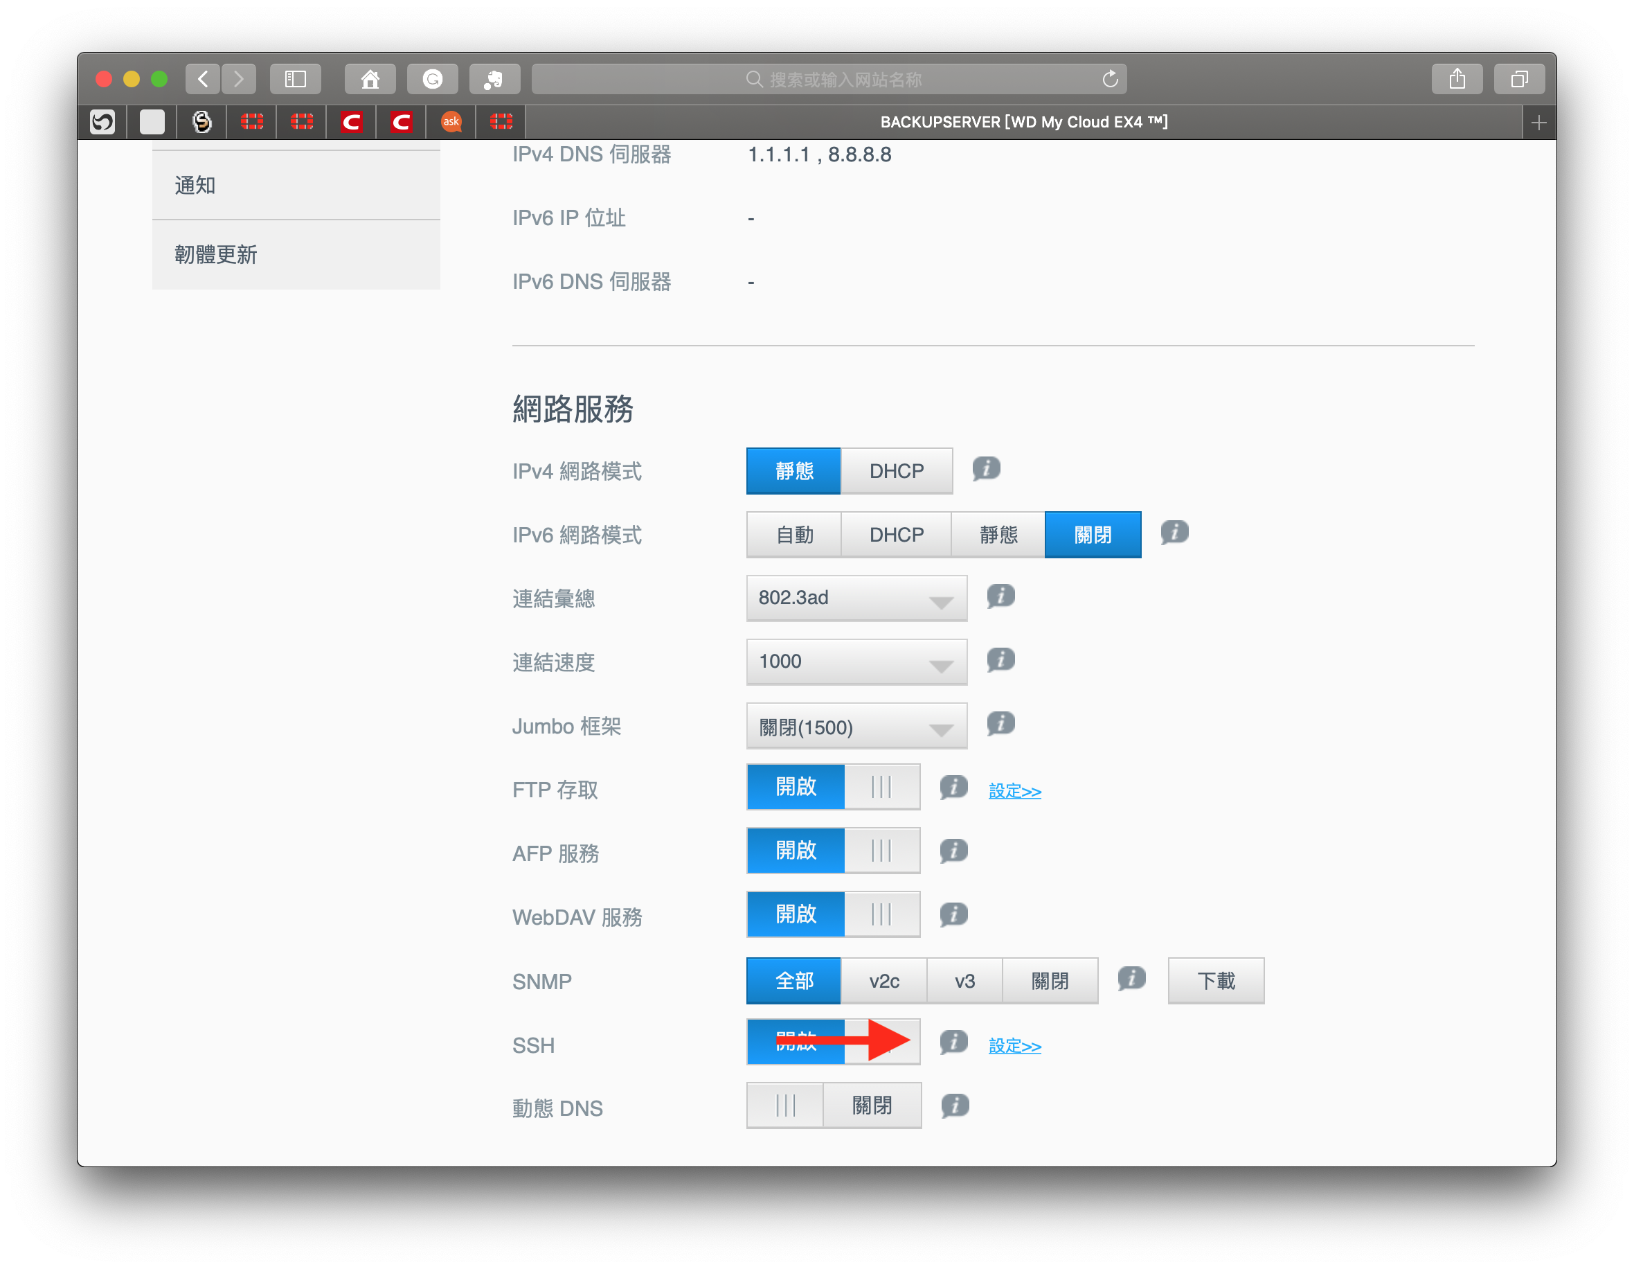Screen dimensions: 1634x1269
Task: Toggle the AFP 服務 switch
Action: [x=834, y=851]
